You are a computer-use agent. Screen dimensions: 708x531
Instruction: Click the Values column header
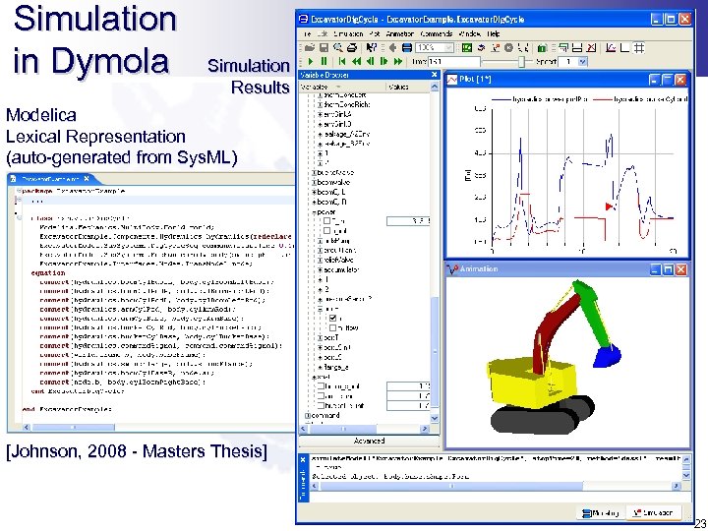(x=408, y=87)
